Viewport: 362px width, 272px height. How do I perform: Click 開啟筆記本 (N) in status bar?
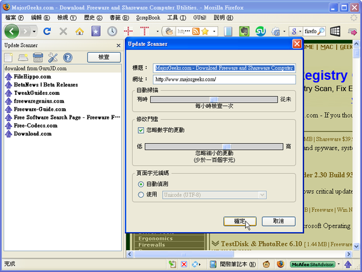click(x=232, y=264)
